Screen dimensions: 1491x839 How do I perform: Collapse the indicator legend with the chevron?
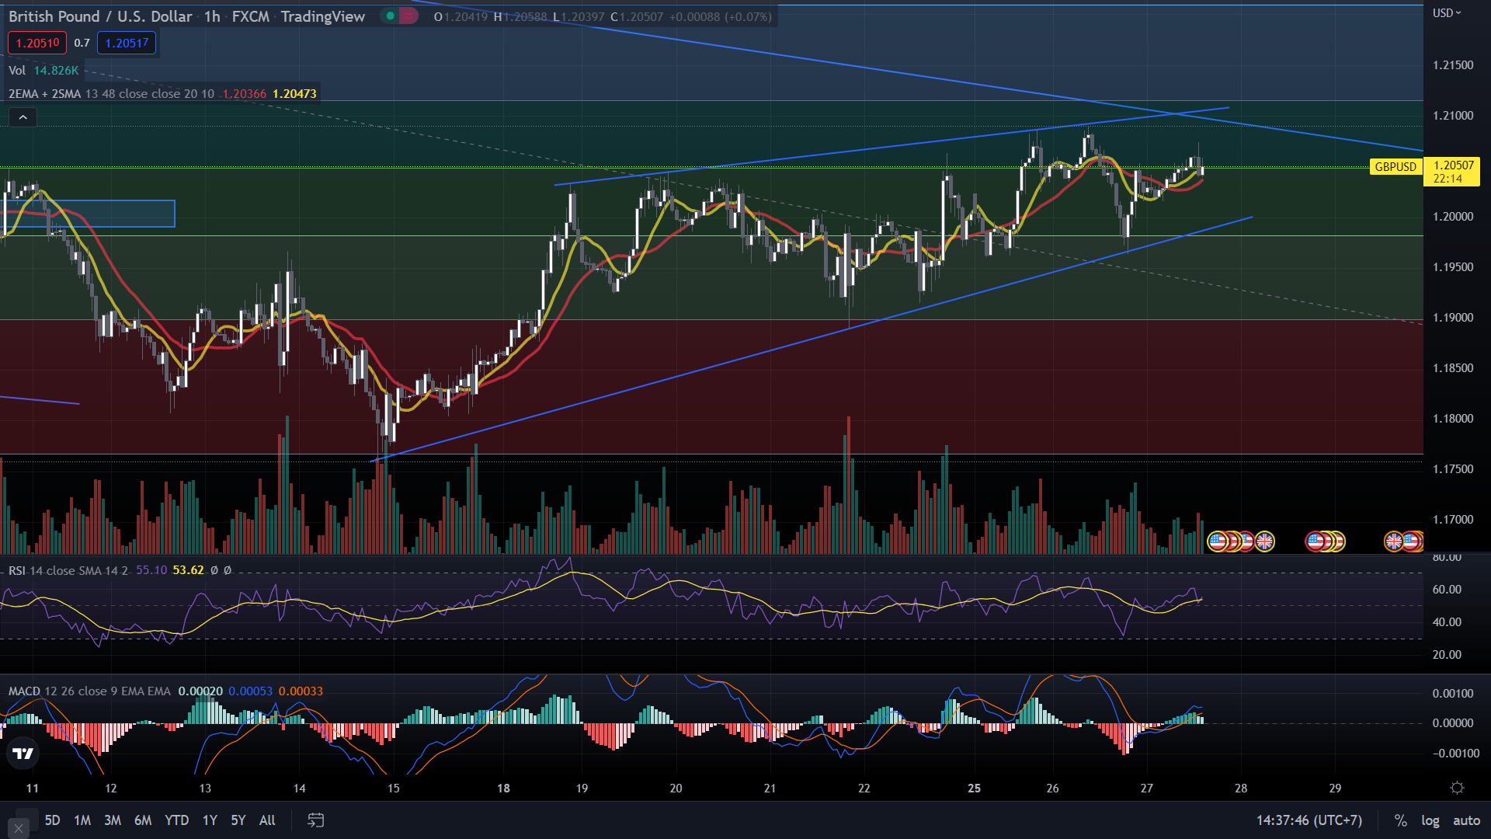[23, 117]
